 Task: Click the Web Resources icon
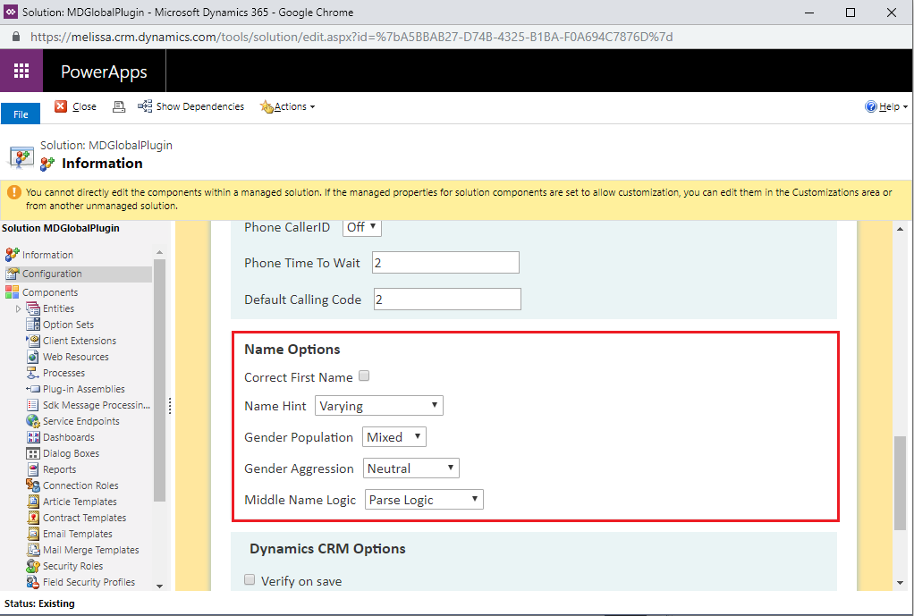pyautogui.click(x=33, y=357)
